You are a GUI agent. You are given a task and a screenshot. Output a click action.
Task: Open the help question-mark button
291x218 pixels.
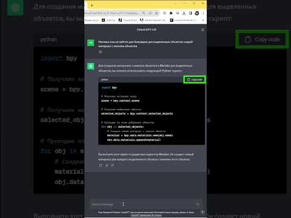tap(202, 212)
